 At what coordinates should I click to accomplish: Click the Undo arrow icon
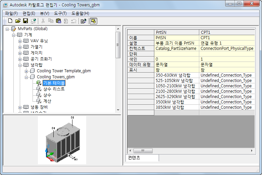(74, 21)
